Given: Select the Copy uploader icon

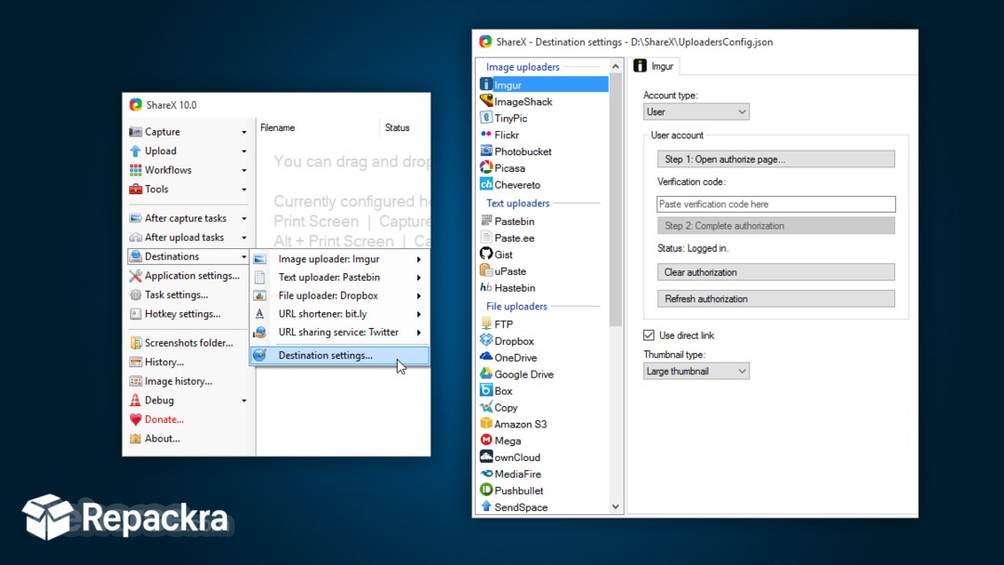Looking at the screenshot, I should pos(486,407).
